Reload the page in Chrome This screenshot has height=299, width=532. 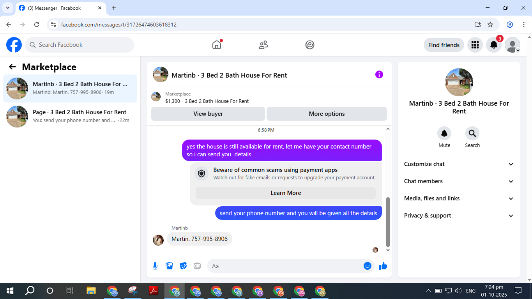click(37, 25)
